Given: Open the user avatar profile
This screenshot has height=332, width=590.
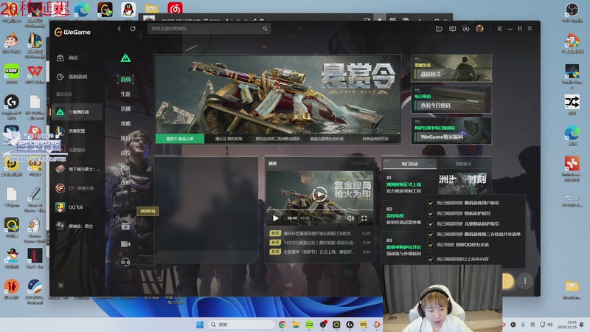Looking at the screenshot, I should 479,29.
